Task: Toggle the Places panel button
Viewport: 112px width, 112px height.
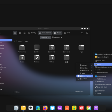Action: [x=58, y=33]
